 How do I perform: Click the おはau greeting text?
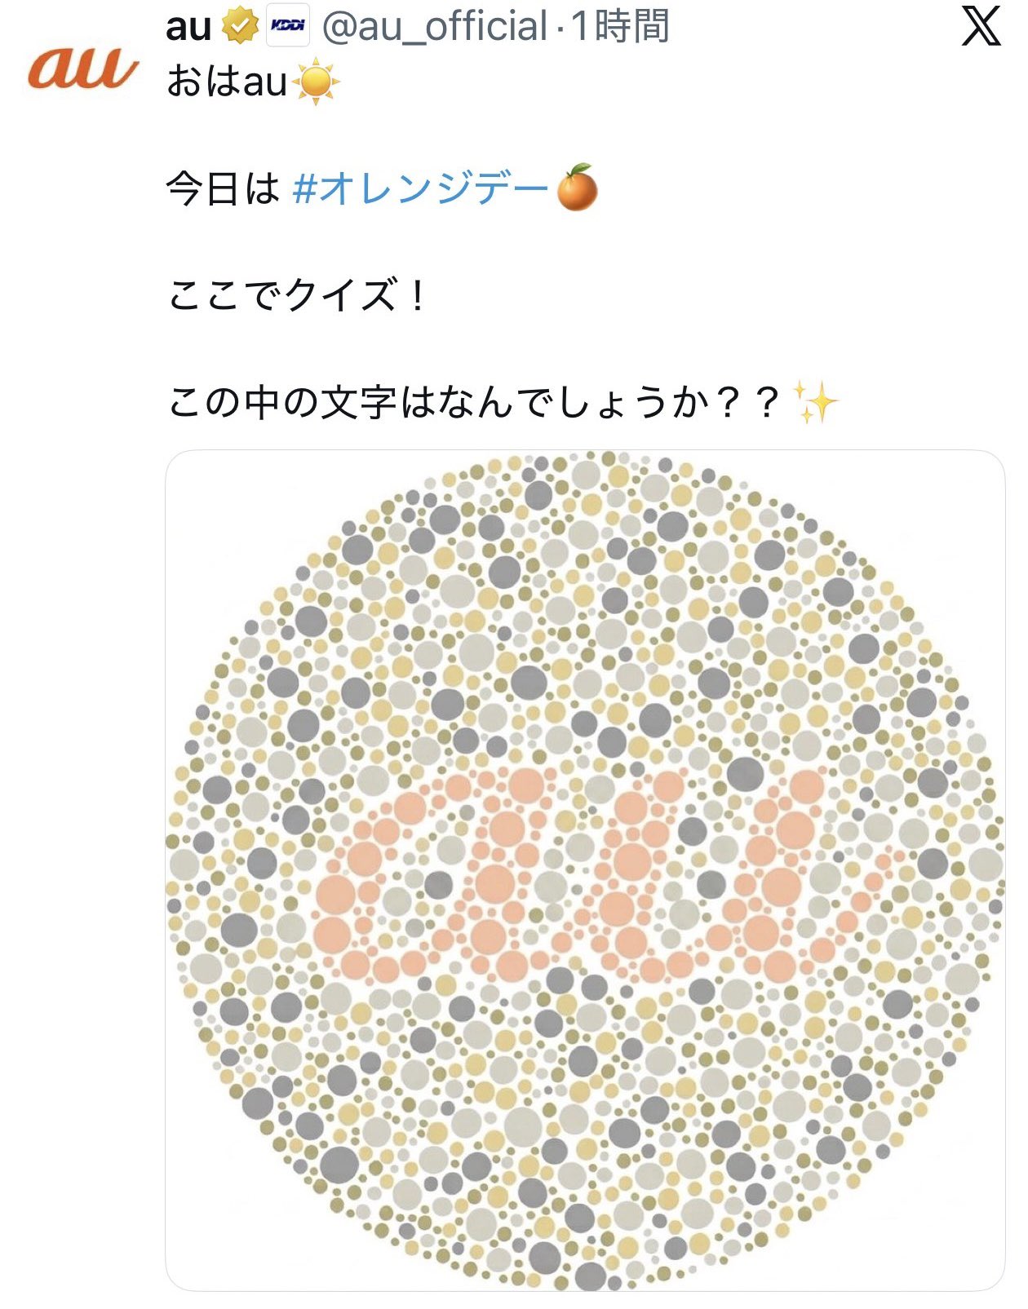coord(227,82)
